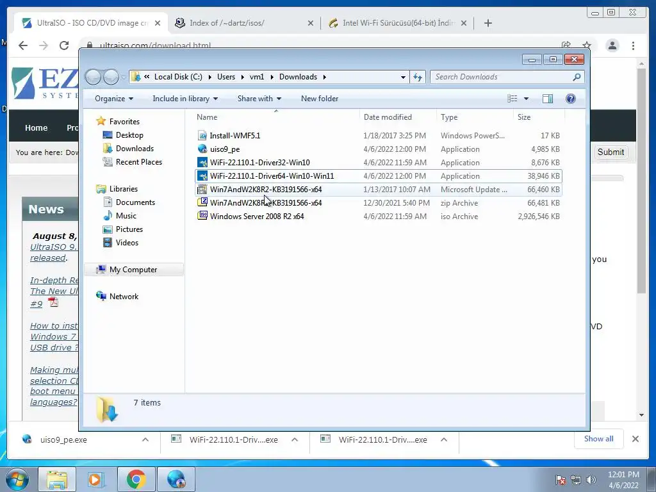Screen dimensions: 656x492
Task: Close the Index of /~dartz/isos/ tab
Action: click(311, 23)
